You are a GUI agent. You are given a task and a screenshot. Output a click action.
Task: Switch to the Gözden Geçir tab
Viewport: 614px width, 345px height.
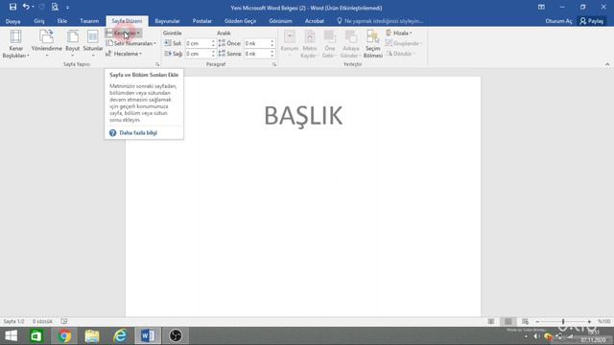pyautogui.click(x=240, y=21)
